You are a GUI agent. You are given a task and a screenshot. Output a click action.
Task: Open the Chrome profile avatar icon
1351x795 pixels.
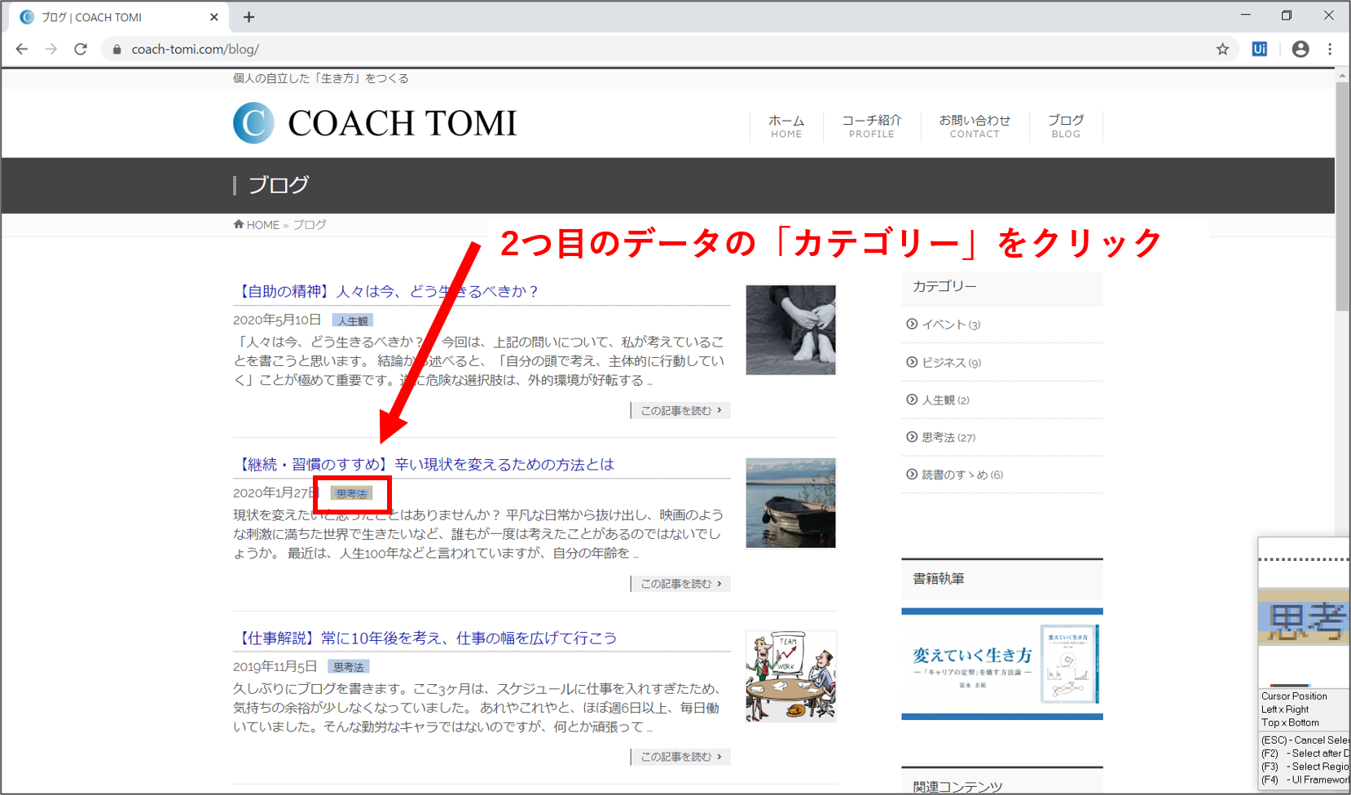coord(1300,49)
